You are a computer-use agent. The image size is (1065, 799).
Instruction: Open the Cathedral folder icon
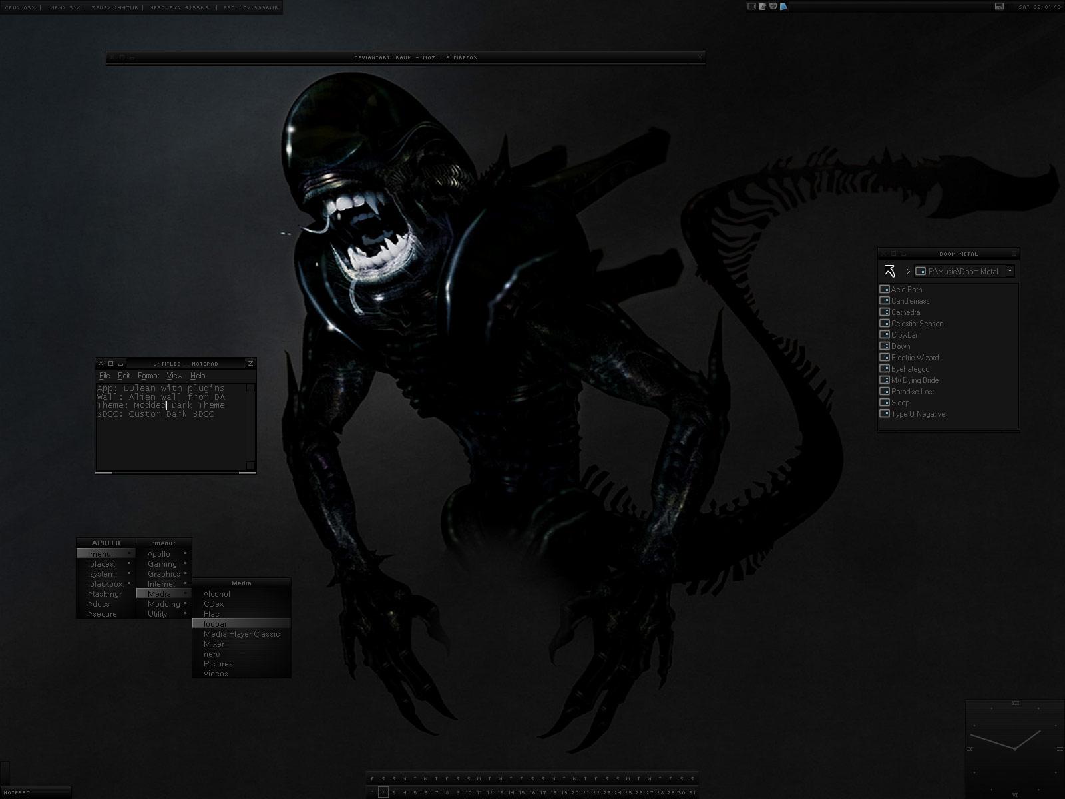click(x=885, y=312)
